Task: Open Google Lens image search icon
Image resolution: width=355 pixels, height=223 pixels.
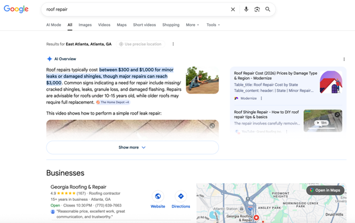Action: pos(257,9)
